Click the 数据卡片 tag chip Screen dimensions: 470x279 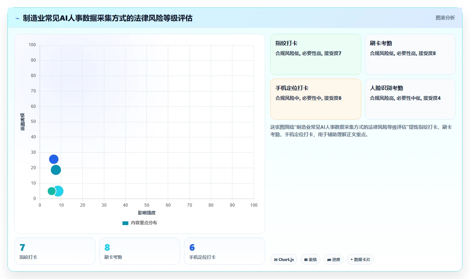[x=360, y=260]
